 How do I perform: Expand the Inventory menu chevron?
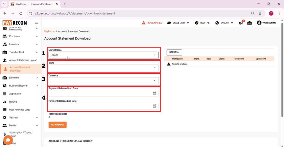pyautogui.click(x=37, y=44)
